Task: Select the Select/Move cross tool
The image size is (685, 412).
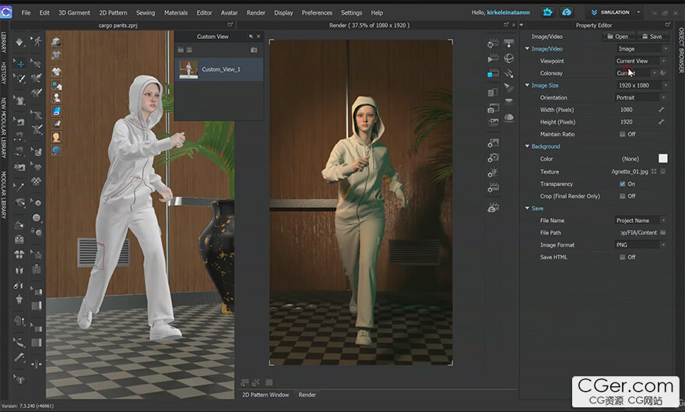Action: (x=19, y=64)
